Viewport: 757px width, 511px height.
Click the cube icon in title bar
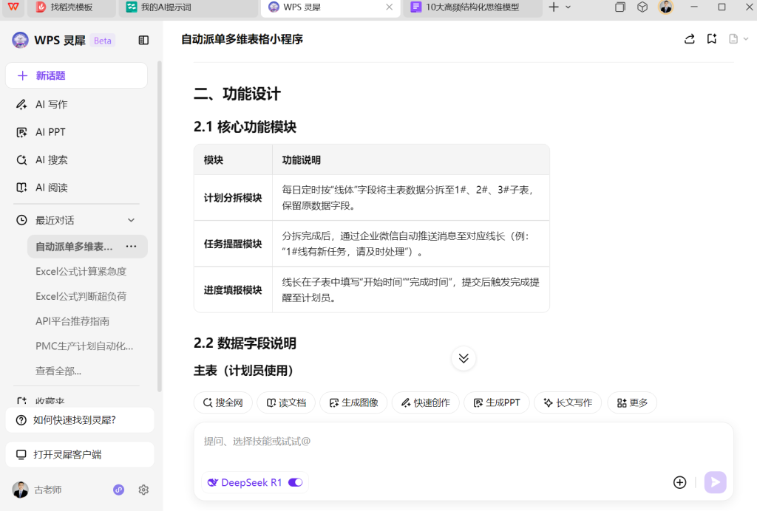click(x=642, y=7)
